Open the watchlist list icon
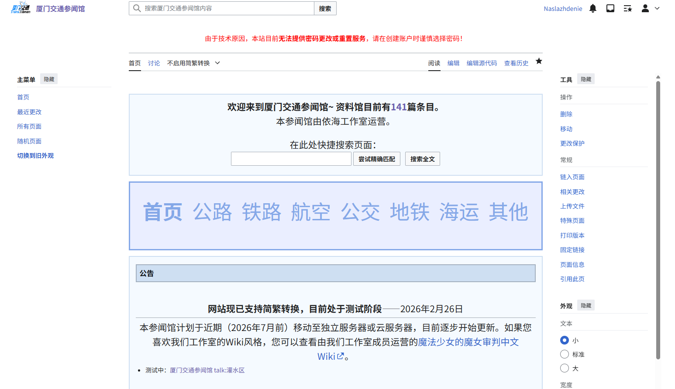This screenshot has width=675, height=389. point(627,8)
